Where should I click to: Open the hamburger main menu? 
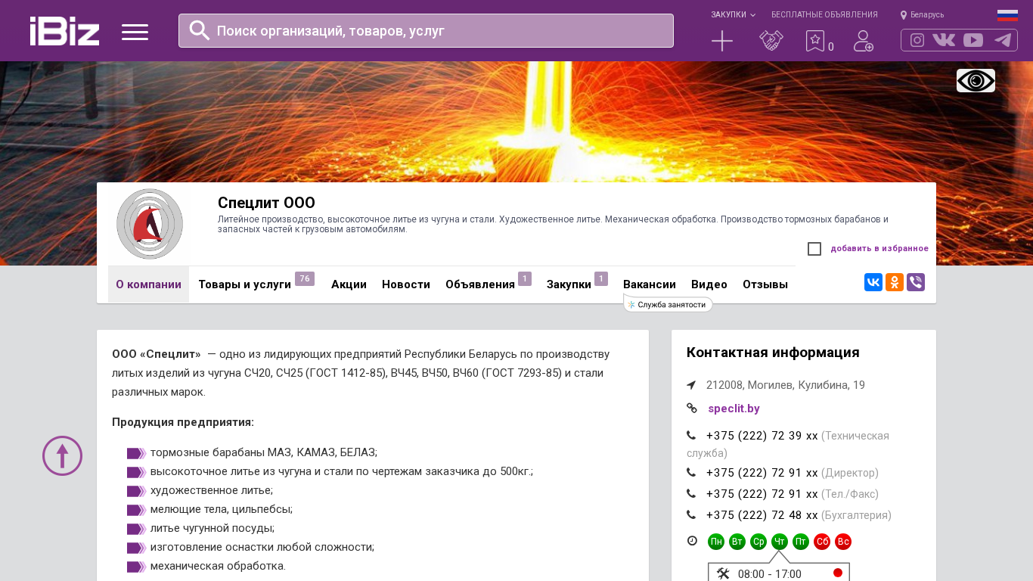135,32
